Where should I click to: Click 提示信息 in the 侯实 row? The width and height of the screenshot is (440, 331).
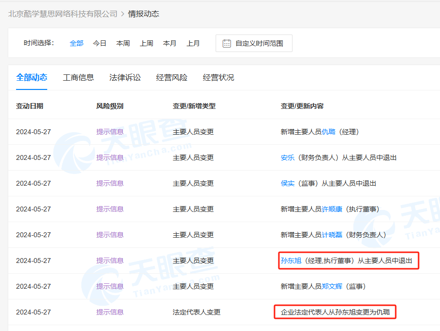point(110,183)
